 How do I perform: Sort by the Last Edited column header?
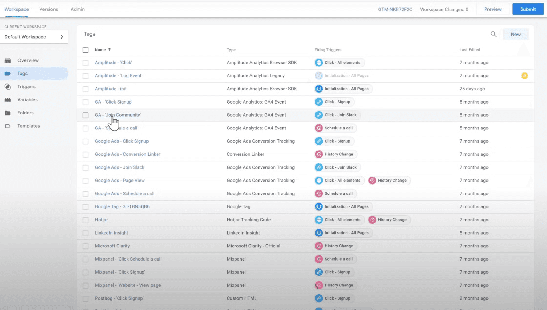(470, 50)
